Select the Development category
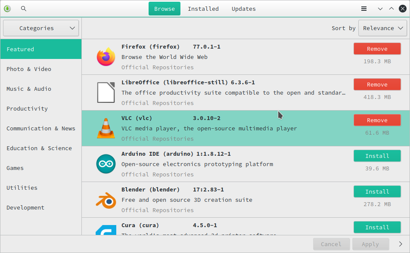Image resolution: width=410 pixels, height=253 pixels. [x=41, y=207]
